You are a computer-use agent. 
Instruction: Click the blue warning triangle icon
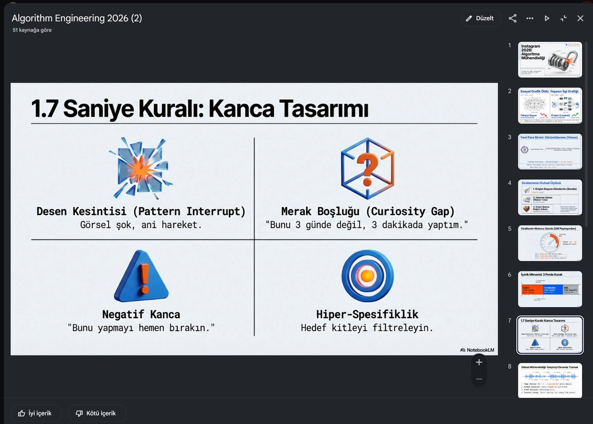(141, 275)
